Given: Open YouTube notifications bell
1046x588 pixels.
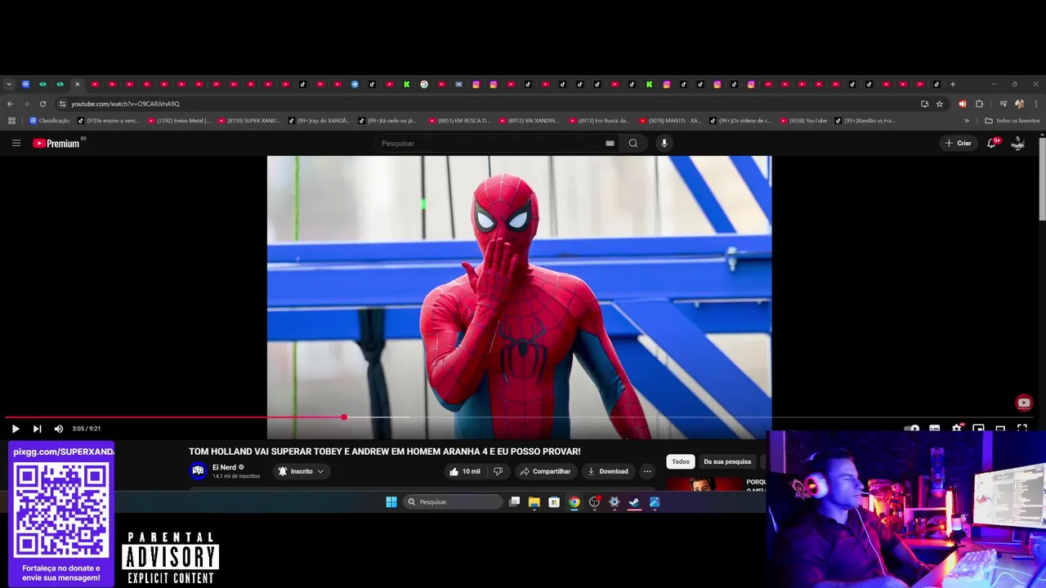Looking at the screenshot, I should click(992, 143).
